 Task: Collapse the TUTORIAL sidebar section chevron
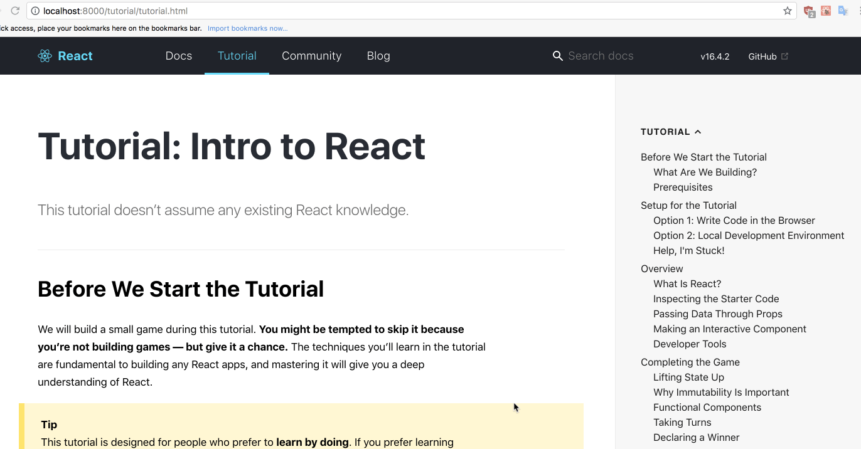(698, 132)
